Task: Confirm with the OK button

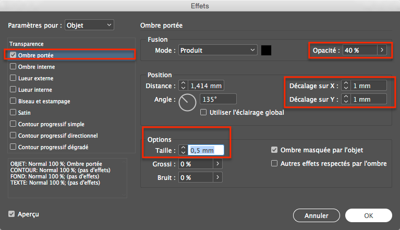Action: point(368,215)
